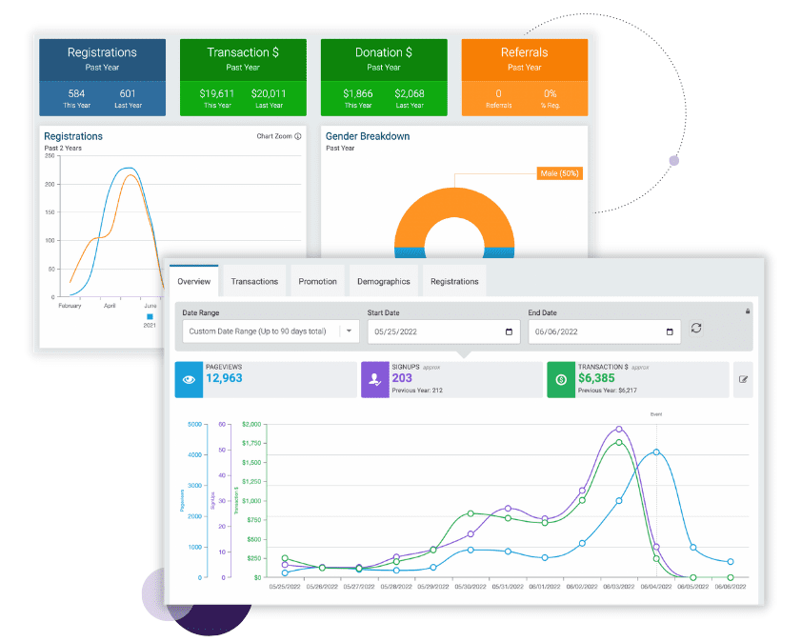Switch to the Overview tab

click(194, 281)
